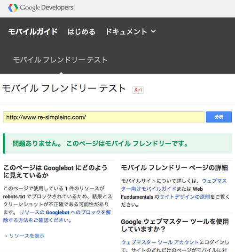This screenshot has height=252, width=235.
Task: Click the URL input field
Action: 103,117
